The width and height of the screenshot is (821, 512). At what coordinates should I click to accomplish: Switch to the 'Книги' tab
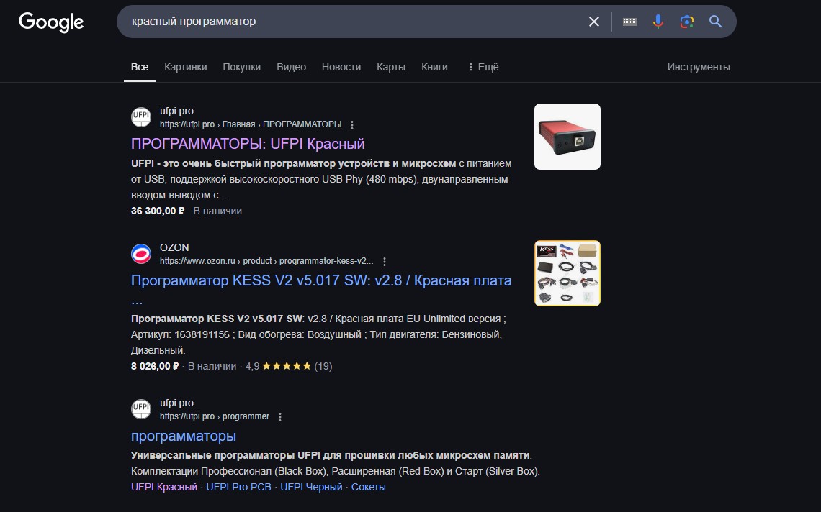tap(434, 67)
